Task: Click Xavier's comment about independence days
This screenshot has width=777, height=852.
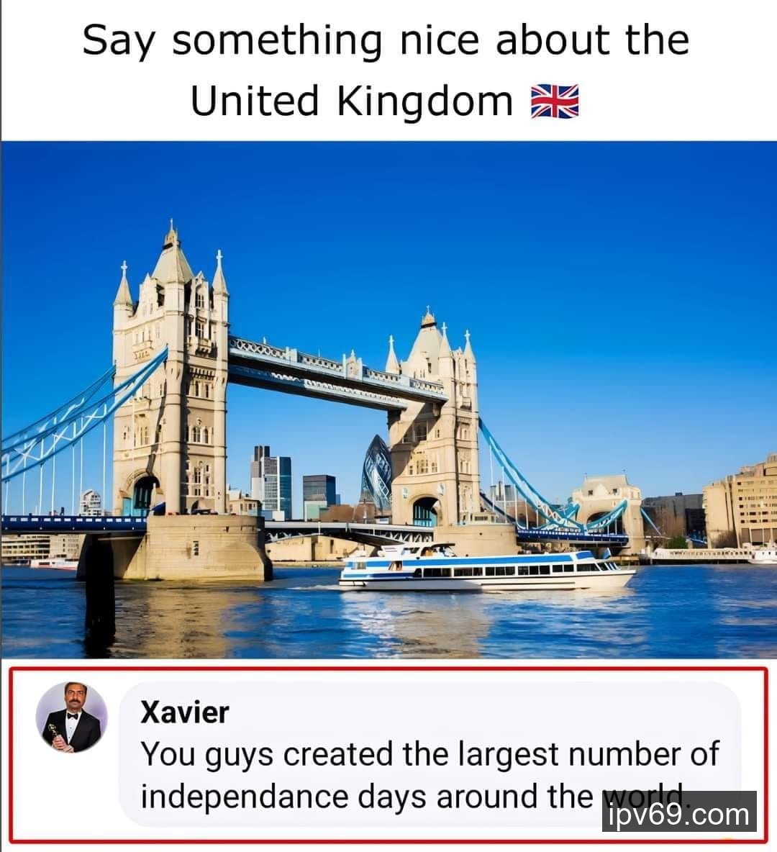Action: (x=430, y=776)
